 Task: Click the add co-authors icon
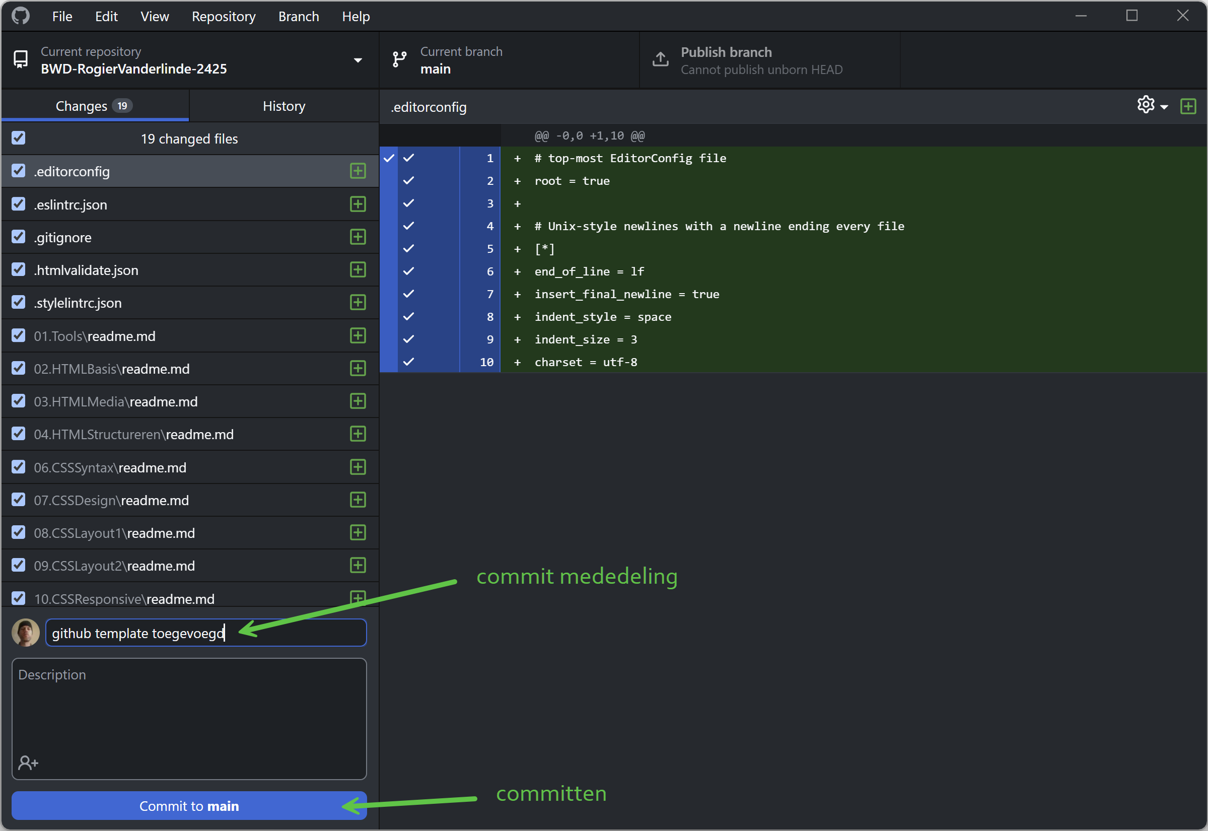pyautogui.click(x=28, y=764)
